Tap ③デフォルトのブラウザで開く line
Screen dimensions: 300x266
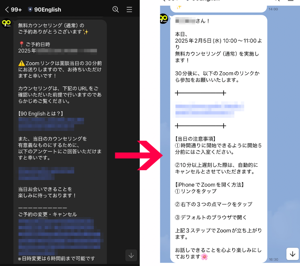click(211, 217)
